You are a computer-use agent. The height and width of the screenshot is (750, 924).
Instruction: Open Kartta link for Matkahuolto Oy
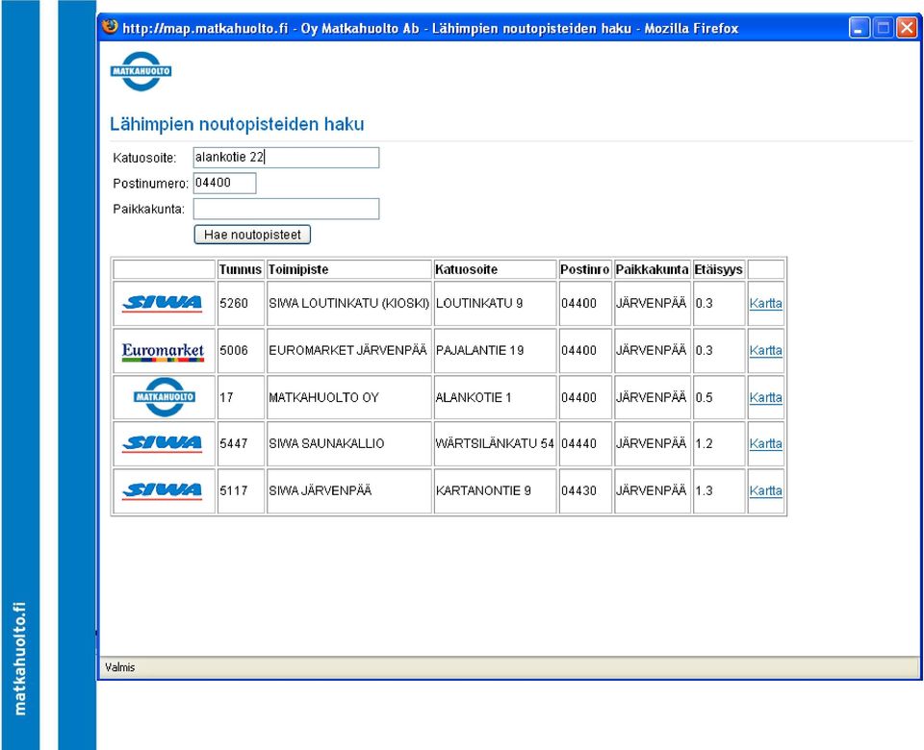765,397
